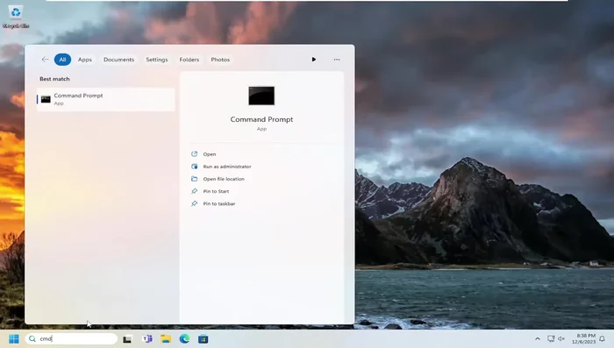This screenshot has height=348, width=614.
Task: Click the magnifier icon in taskbar search
Action: coord(32,338)
